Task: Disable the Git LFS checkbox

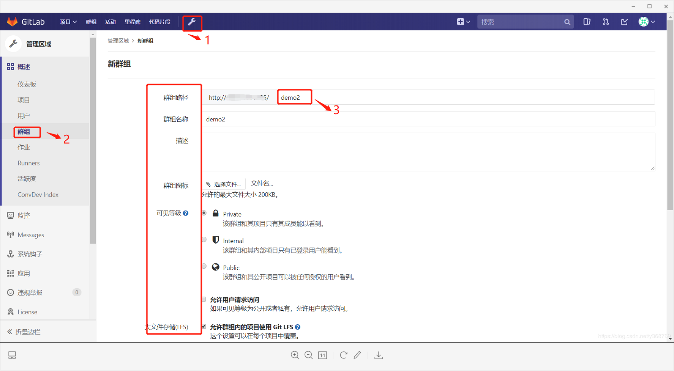Action: pyautogui.click(x=204, y=326)
